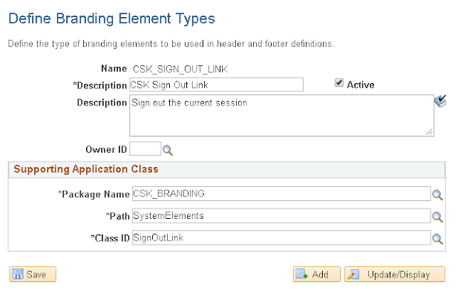Viewport: 475px width, 302px height.
Task: Open spell check for the long description
Action: pyautogui.click(x=439, y=102)
